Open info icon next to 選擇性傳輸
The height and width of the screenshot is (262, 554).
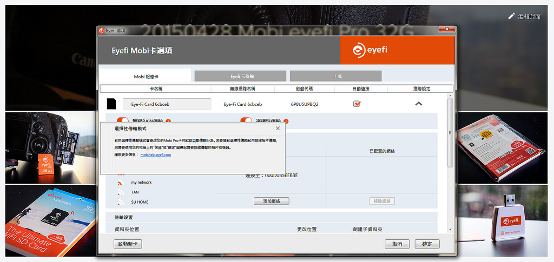(x=286, y=121)
